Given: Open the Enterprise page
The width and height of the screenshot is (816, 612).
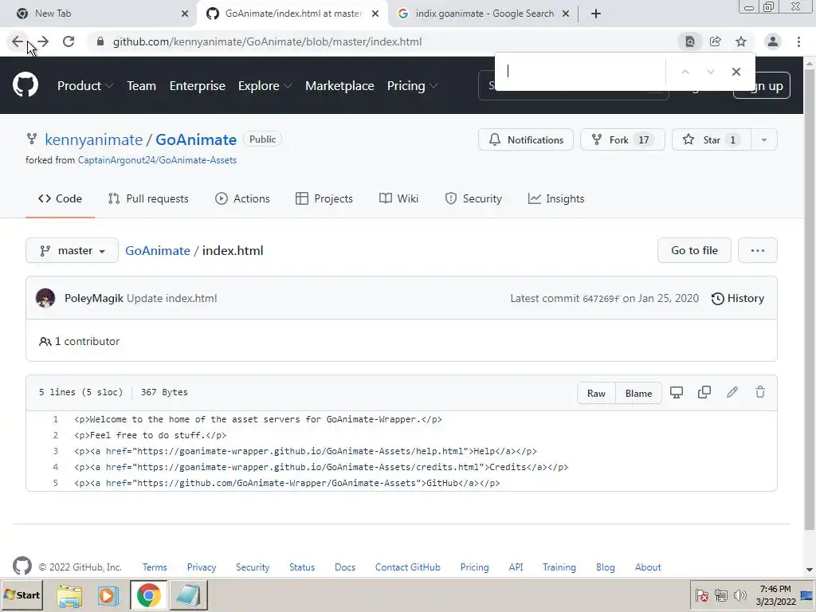Looking at the screenshot, I should 198,86.
